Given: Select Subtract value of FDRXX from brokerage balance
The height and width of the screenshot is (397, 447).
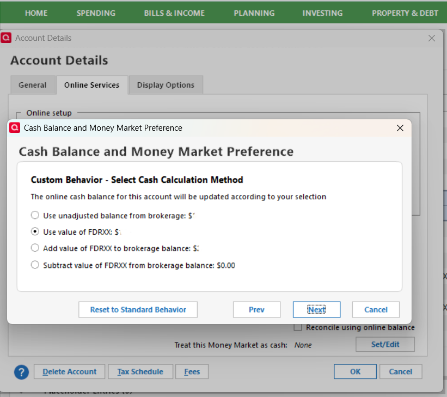Looking at the screenshot, I should click(35, 265).
